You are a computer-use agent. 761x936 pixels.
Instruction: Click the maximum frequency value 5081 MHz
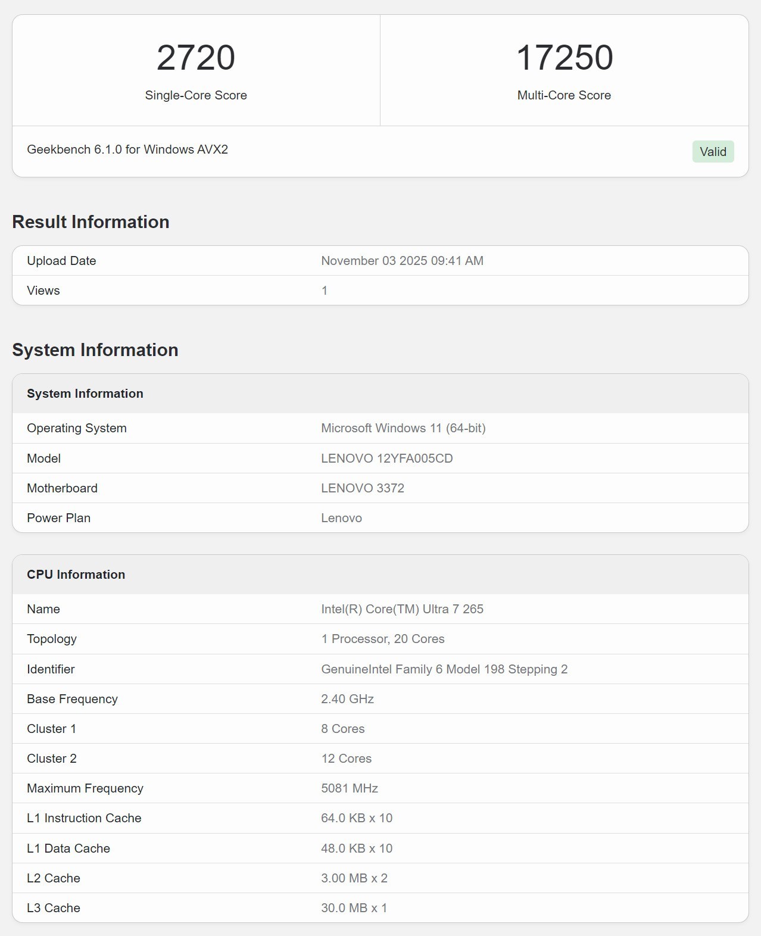350,788
